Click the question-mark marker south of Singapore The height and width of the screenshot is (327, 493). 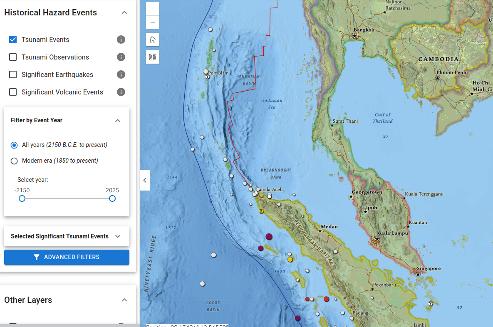tap(431, 304)
